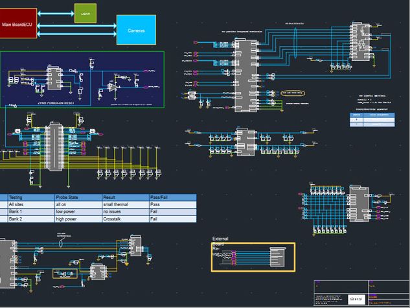The height and width of the screenshot is (308, 410).
Task: Select the large central IC at the top right
Action: pos(245,74)
